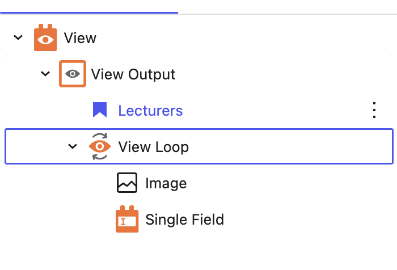
Task: Click the View Loop cycling eye icon
Action: (99, 146)
